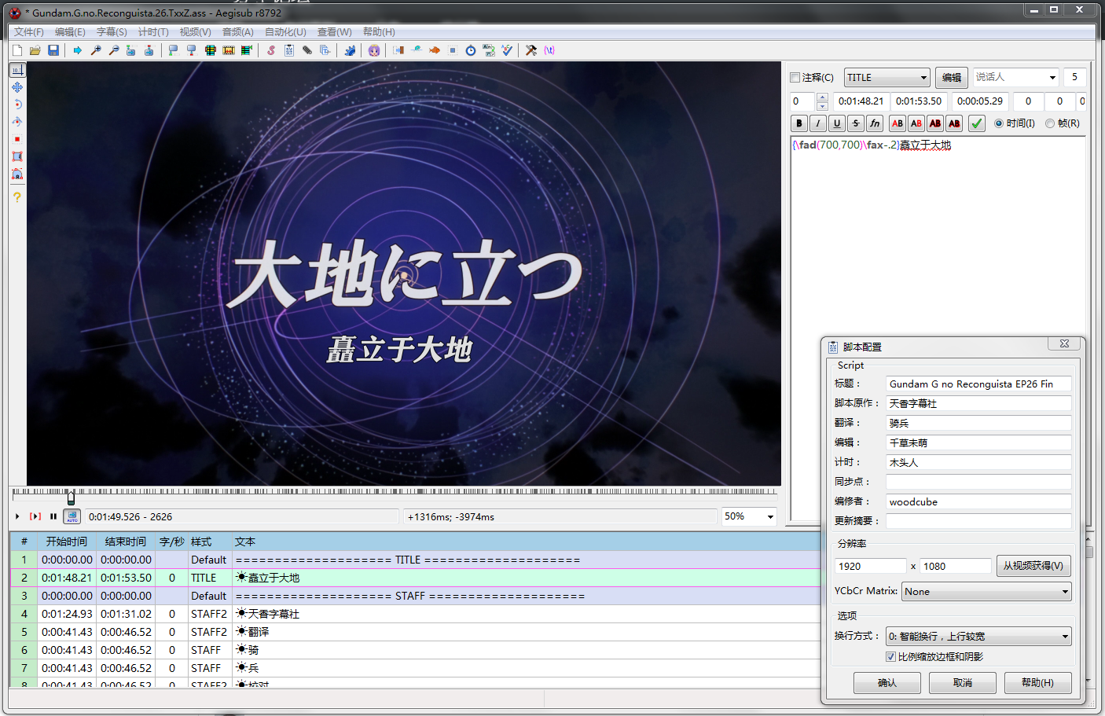Open the 自动化(U) menu
Image resolution: width=1105 pixels, height=716 pixels.
285,32
